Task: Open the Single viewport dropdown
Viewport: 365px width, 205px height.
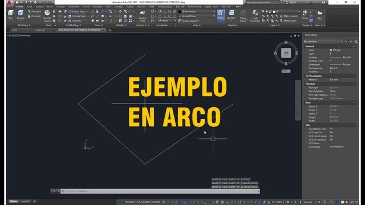Action: [190, 20]
